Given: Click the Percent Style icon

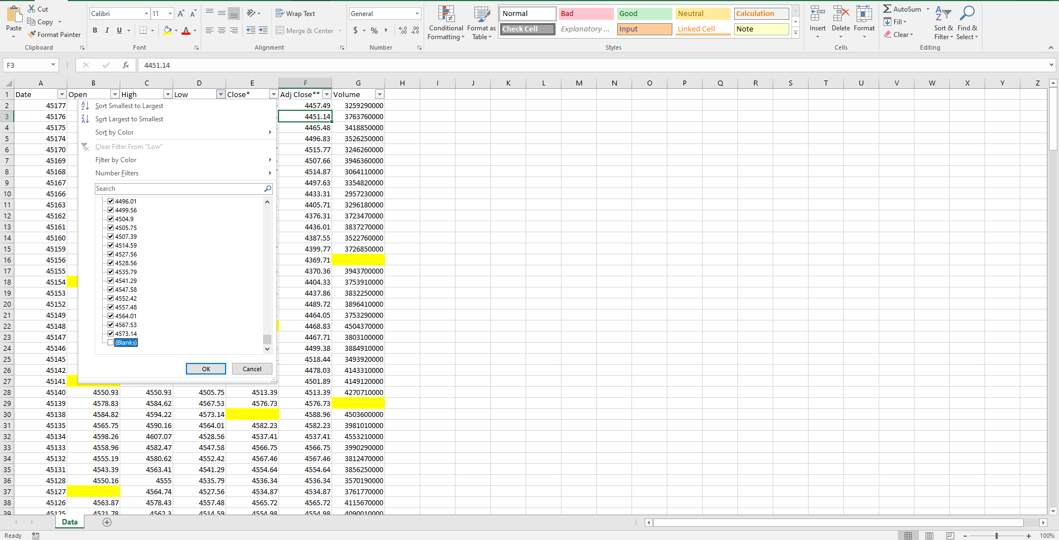Looking at the screenshot, I should [x=374, y=30].
